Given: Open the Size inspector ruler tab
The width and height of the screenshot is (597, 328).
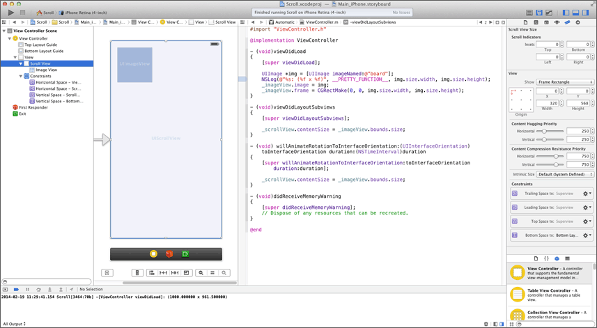Looking at the screenshot, I should pyautogui.click(x=567, y=22).
